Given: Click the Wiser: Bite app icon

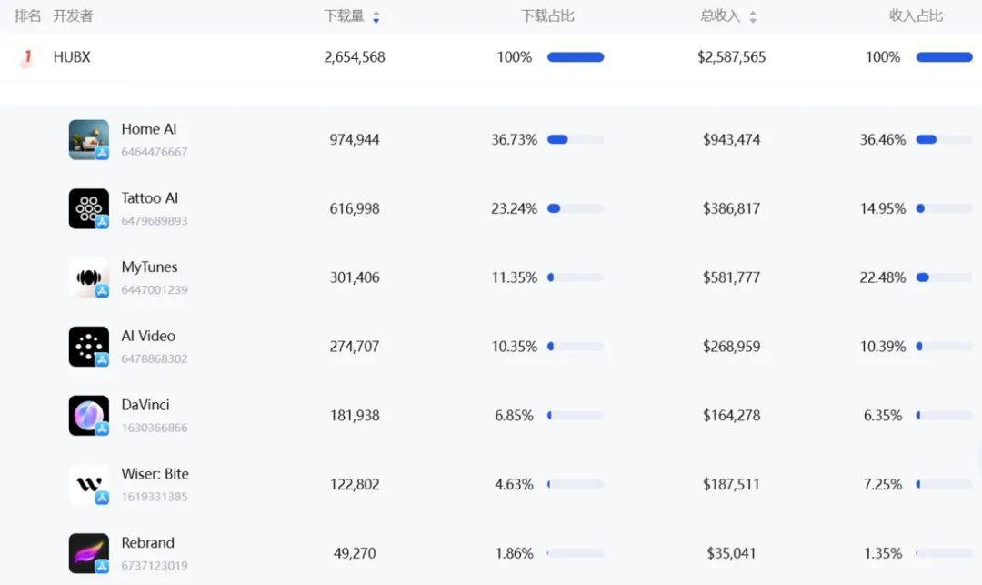Looking at the screenshot, I should click(x=88, y=484).
